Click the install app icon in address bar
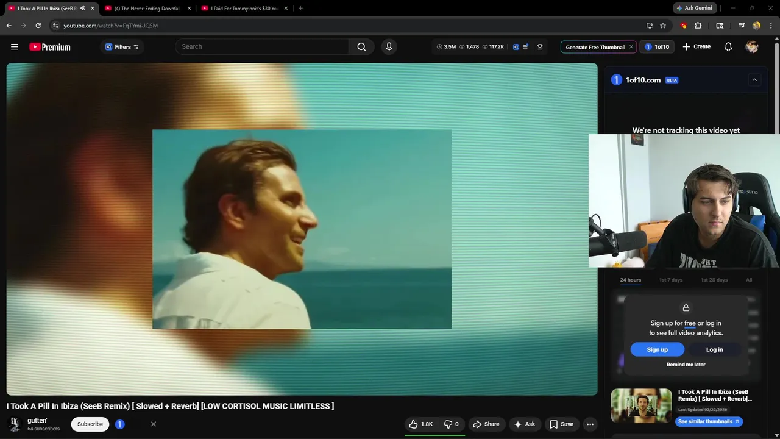The height and width of the screenshot is (439, 780). pyautogui.click(x=650, y=26)
